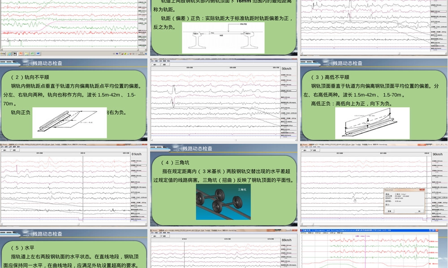
Task: Click the PowerPoint taskbar icon
Action: [x=21, y=54]
